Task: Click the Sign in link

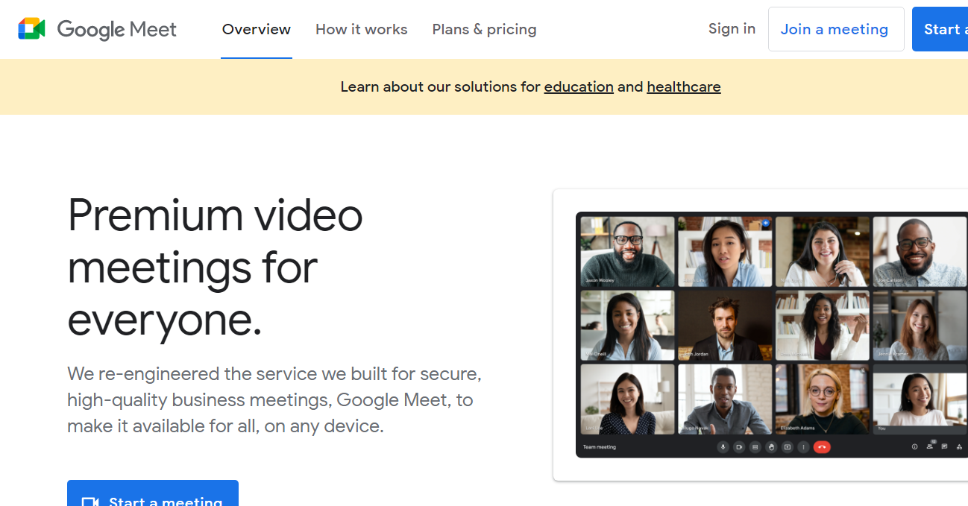Action: coord(732,29)
